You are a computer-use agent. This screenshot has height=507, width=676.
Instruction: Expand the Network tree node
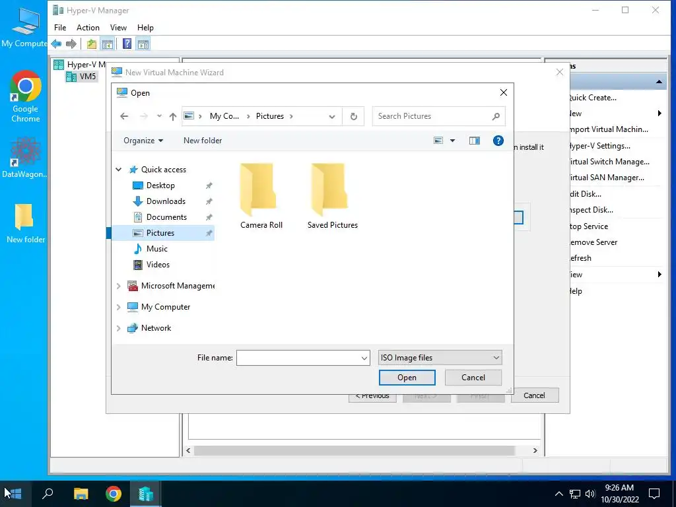119,328
